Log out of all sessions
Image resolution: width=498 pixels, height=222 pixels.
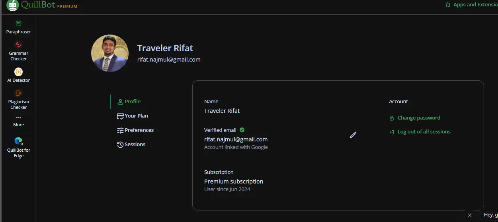424,132
